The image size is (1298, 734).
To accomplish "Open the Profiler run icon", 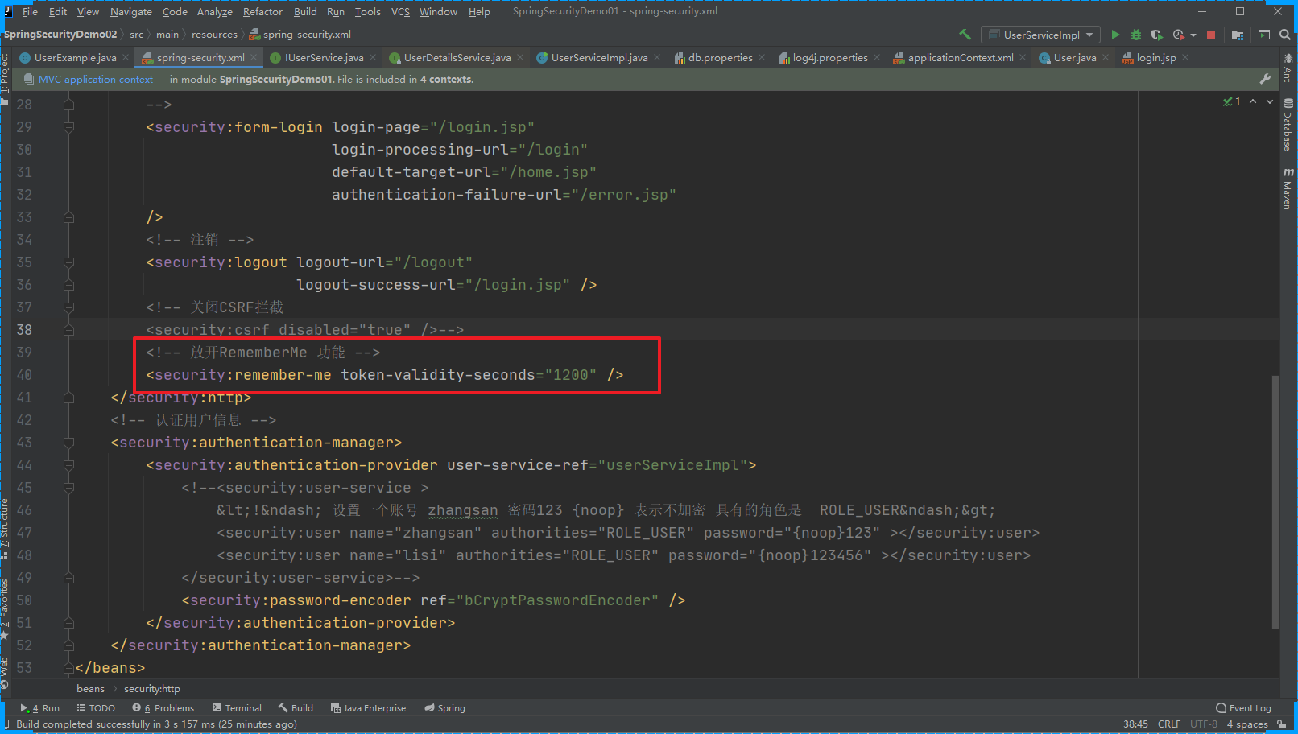I will pyautogui.click(x=1179, y=35).
